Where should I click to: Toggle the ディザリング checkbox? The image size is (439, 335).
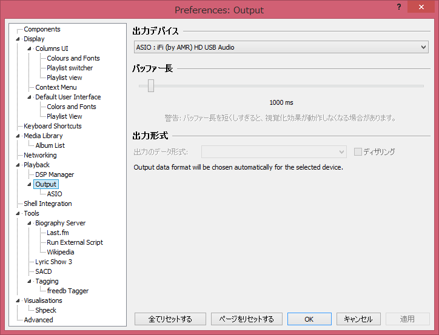point(358,152)
